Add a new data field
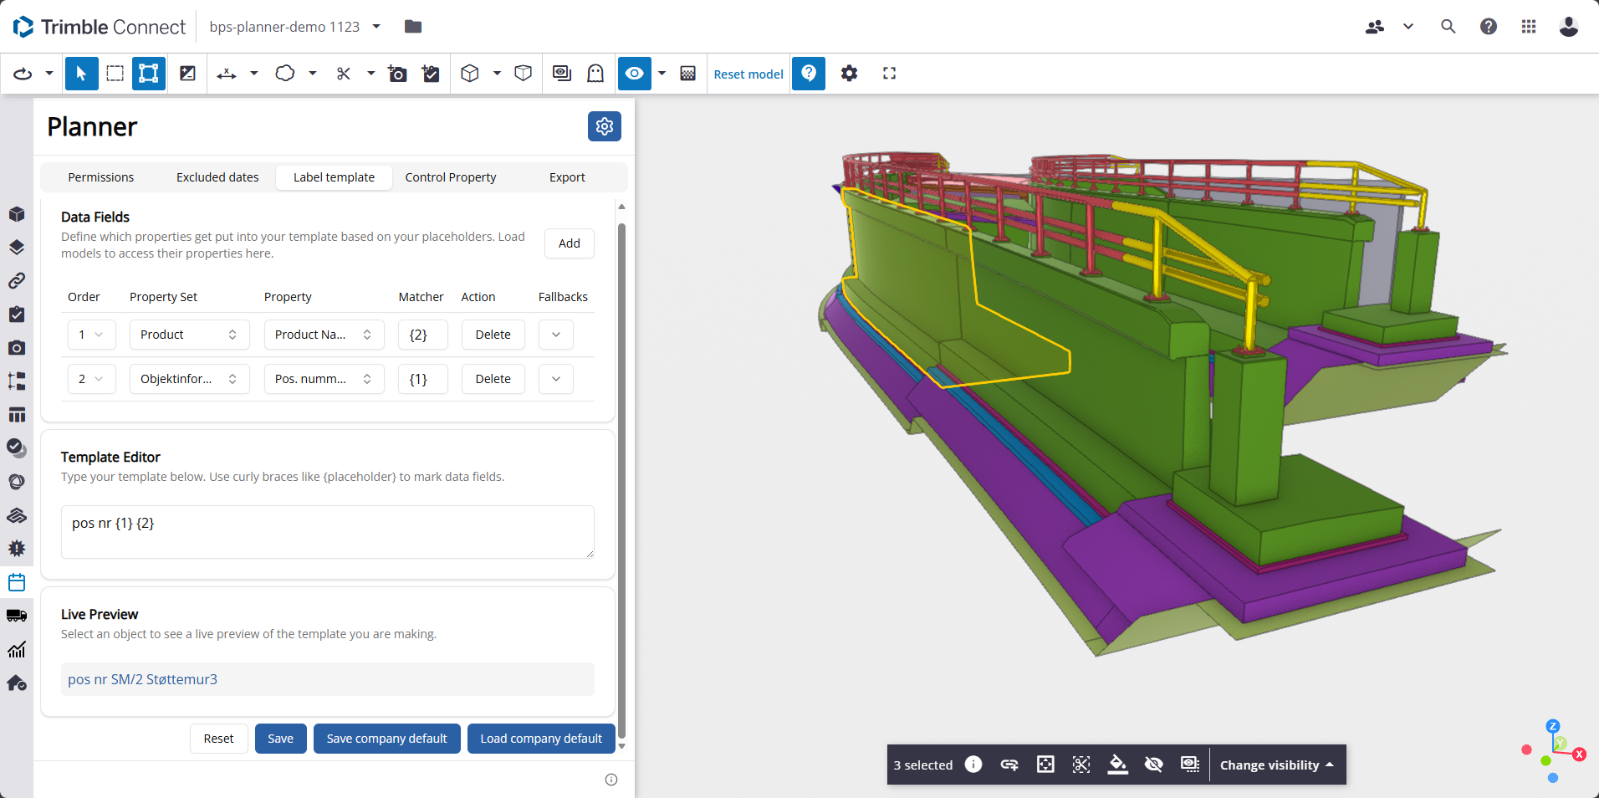The width and height of the screenshot is (1599, 798). pos(570,243)
